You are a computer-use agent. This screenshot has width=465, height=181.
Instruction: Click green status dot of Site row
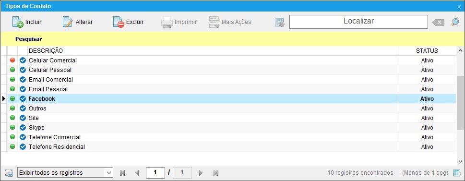(x=12, y=118)
